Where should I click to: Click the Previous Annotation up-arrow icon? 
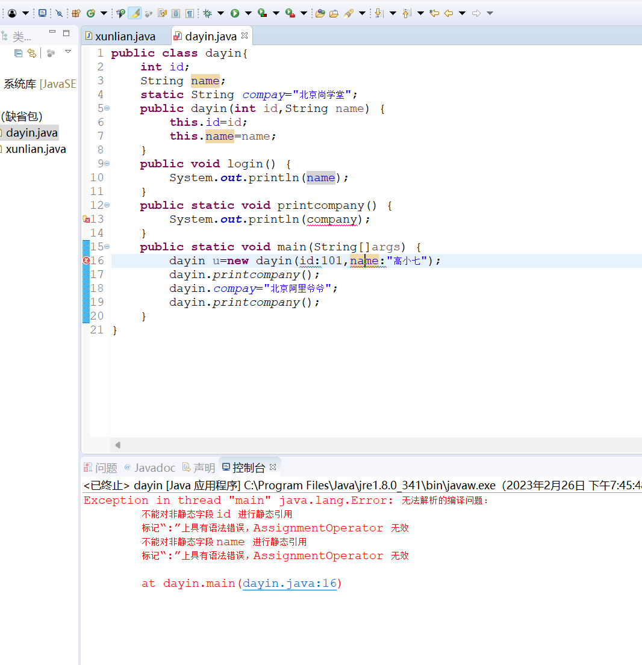407,13
